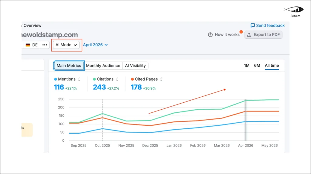Viewport: 311px width, 174px height.
Task: Click the Overview breadcrumb text
Action: click(x=32, y=25)
